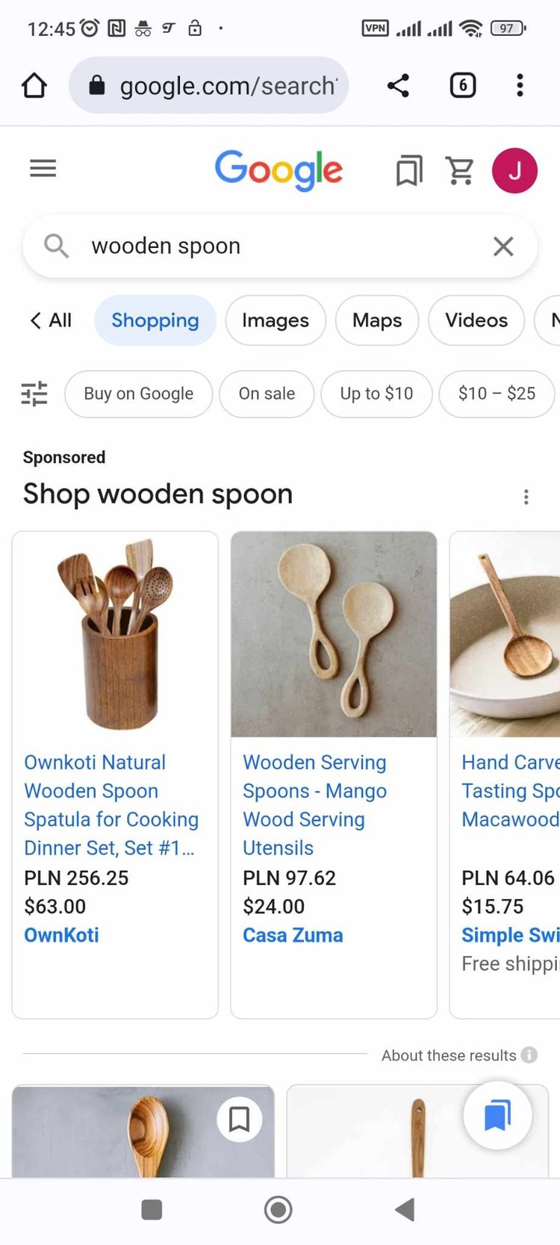Open the filter options sliders icon
This screenshot has width=560, height=1245.
point(34,394)
